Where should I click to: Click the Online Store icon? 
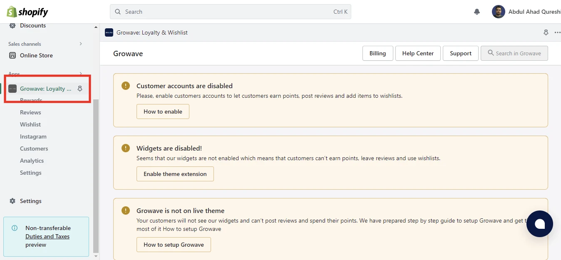12,55
